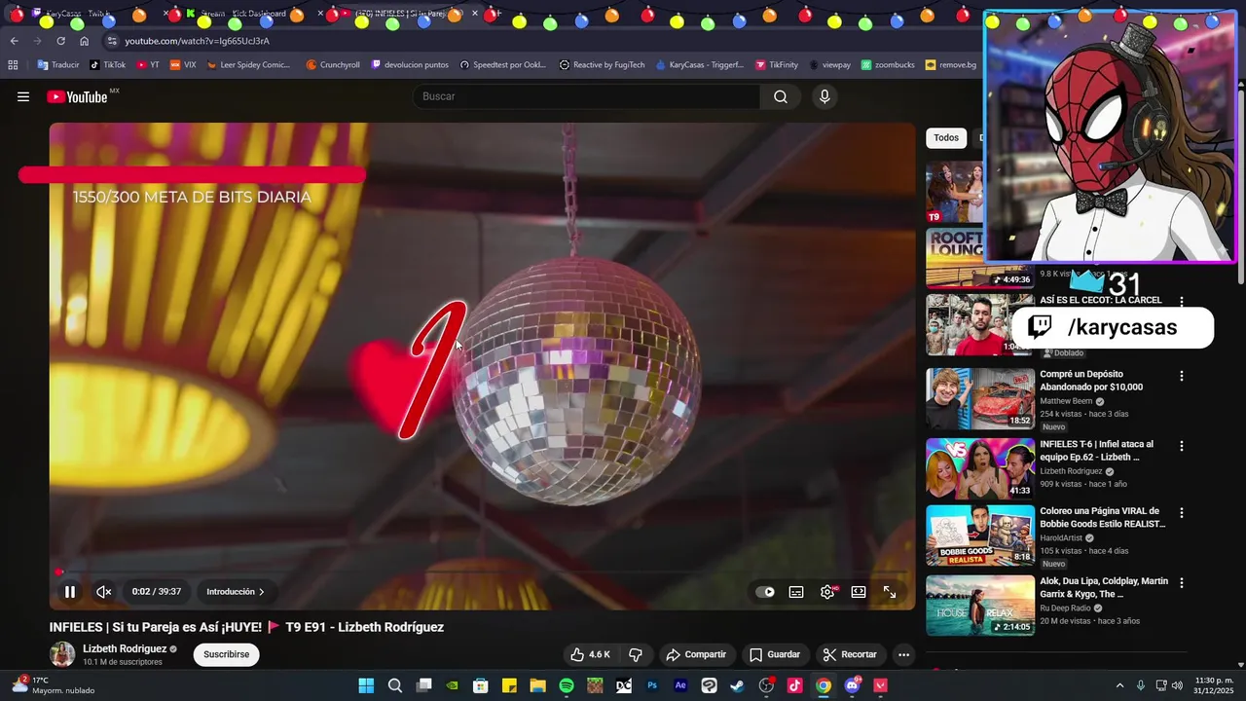Click the red video progress bar
This screenshot has width=1246, height=701.
click(x=483, y=572)
